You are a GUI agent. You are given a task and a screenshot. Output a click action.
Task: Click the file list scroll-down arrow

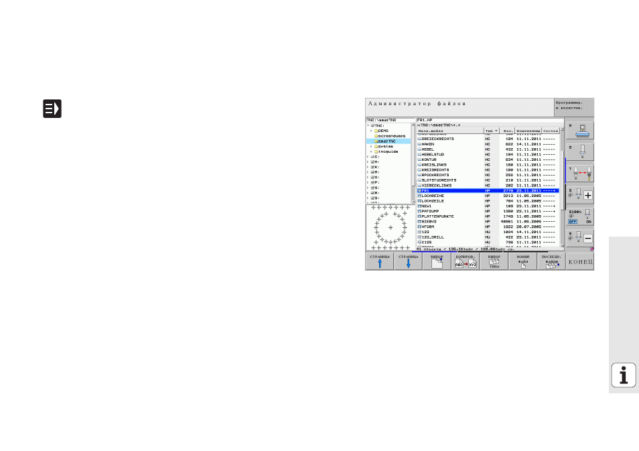pyautogui.click(x=562, y=246)
